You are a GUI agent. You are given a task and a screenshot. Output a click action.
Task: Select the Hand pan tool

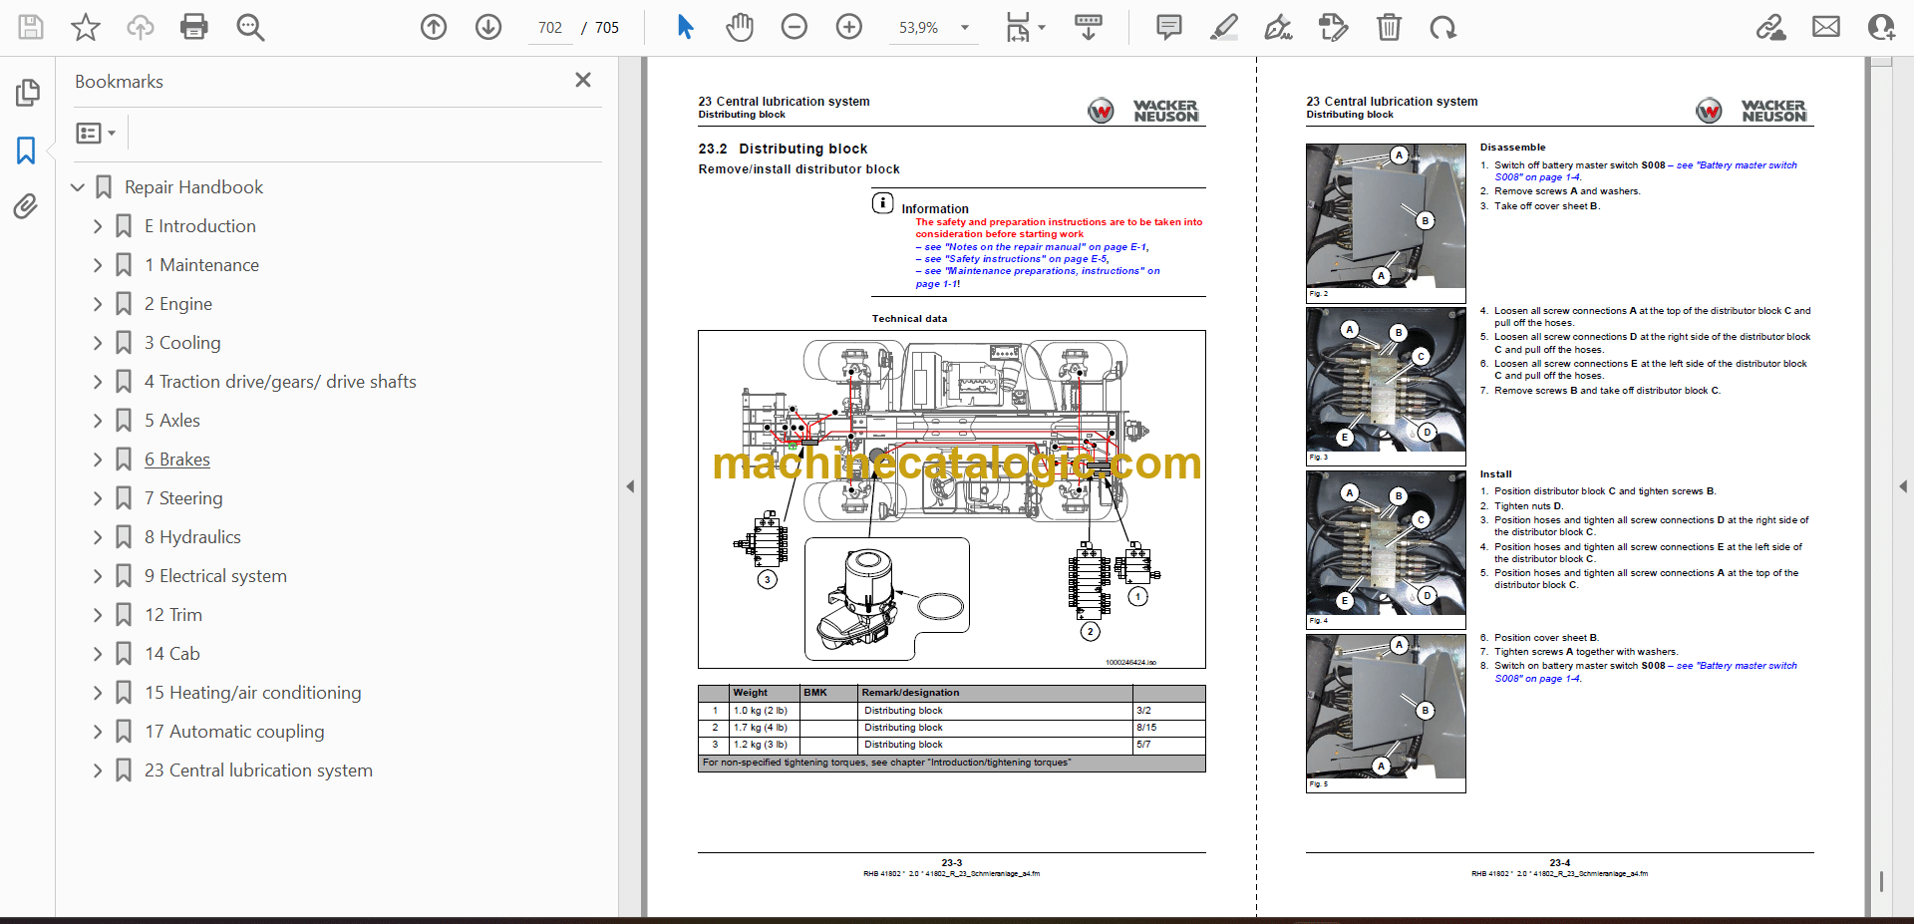click(x=740, y=27)
